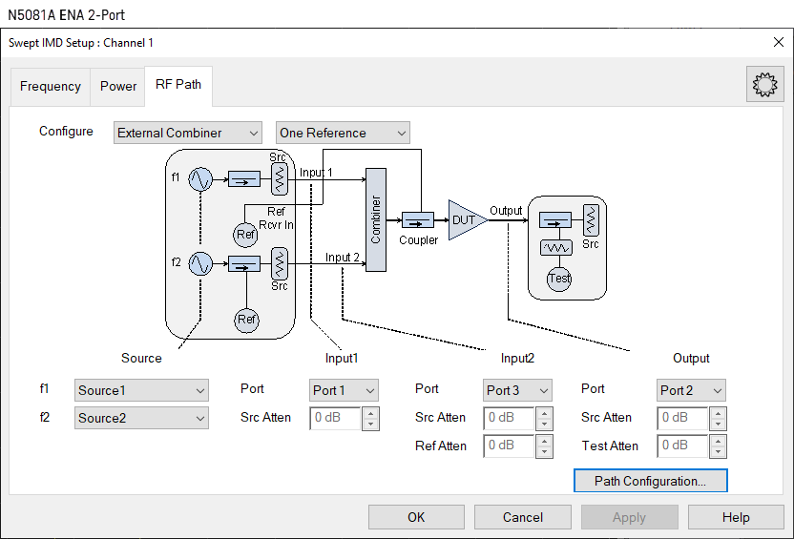Expand the f1 Source1 dropdown
Image resolution: width=794 pixels, height=539 pixels.
(x=141, y=390)
